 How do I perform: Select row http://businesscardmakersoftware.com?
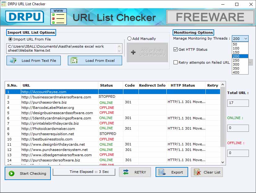point(113,97)
